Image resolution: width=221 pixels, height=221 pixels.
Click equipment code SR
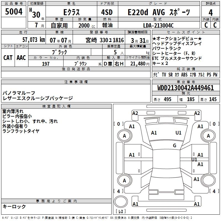(x=170, y=75)
